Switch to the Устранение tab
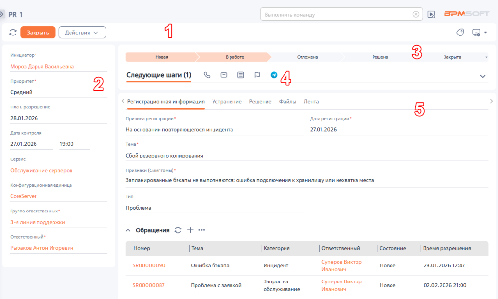This screenshot has height=299, width=498. [x=227, y=101]
